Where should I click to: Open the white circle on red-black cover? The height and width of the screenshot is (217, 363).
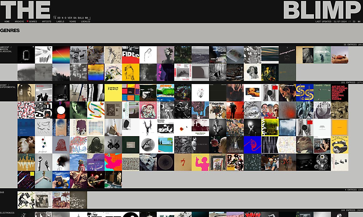[61, 110]
